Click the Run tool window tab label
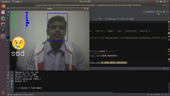Viewport: 170px width, 96px height. click(x=8, y=69)
